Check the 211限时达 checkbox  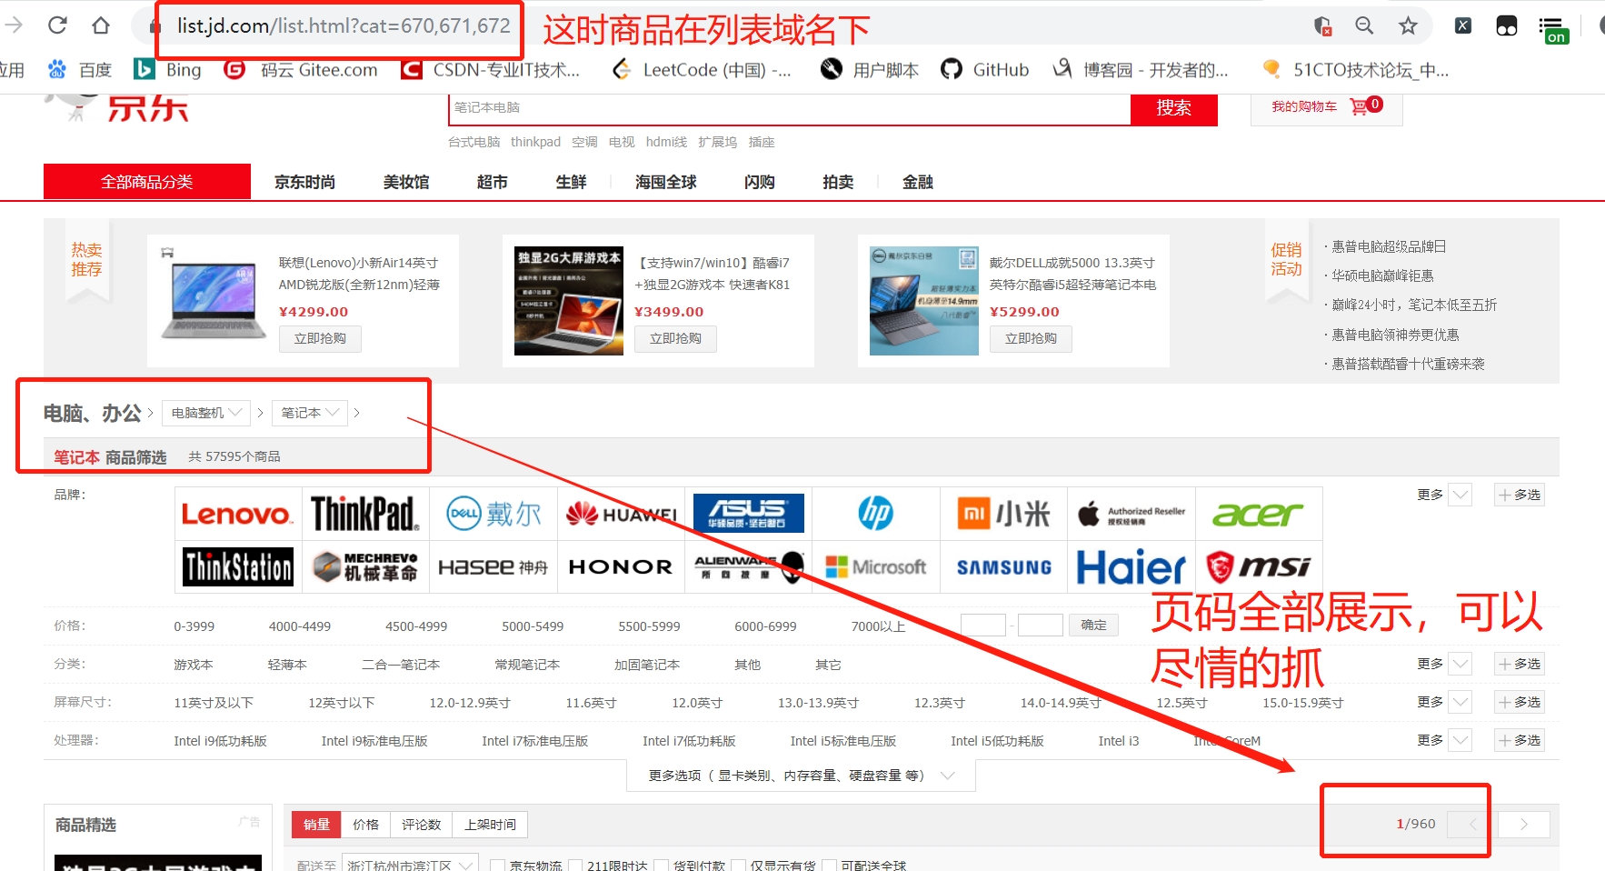click(x=575, y=866)
